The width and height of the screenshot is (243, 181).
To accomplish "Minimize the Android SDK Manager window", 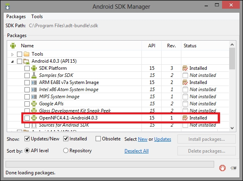I will (206, 6).
